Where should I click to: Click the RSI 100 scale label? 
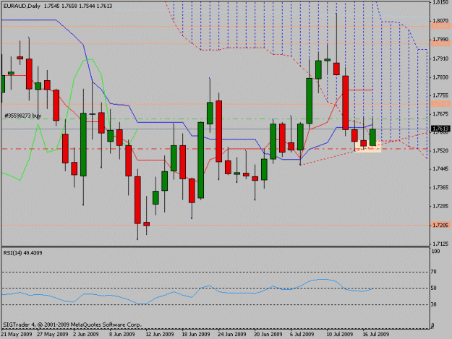point(435,251)
